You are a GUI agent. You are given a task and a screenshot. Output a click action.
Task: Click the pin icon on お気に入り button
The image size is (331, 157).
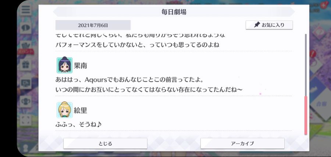(x=257, y=25)
